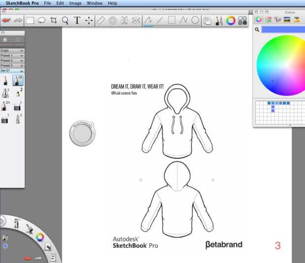Select the small marker brush marked 2

(x=19, y=93)
